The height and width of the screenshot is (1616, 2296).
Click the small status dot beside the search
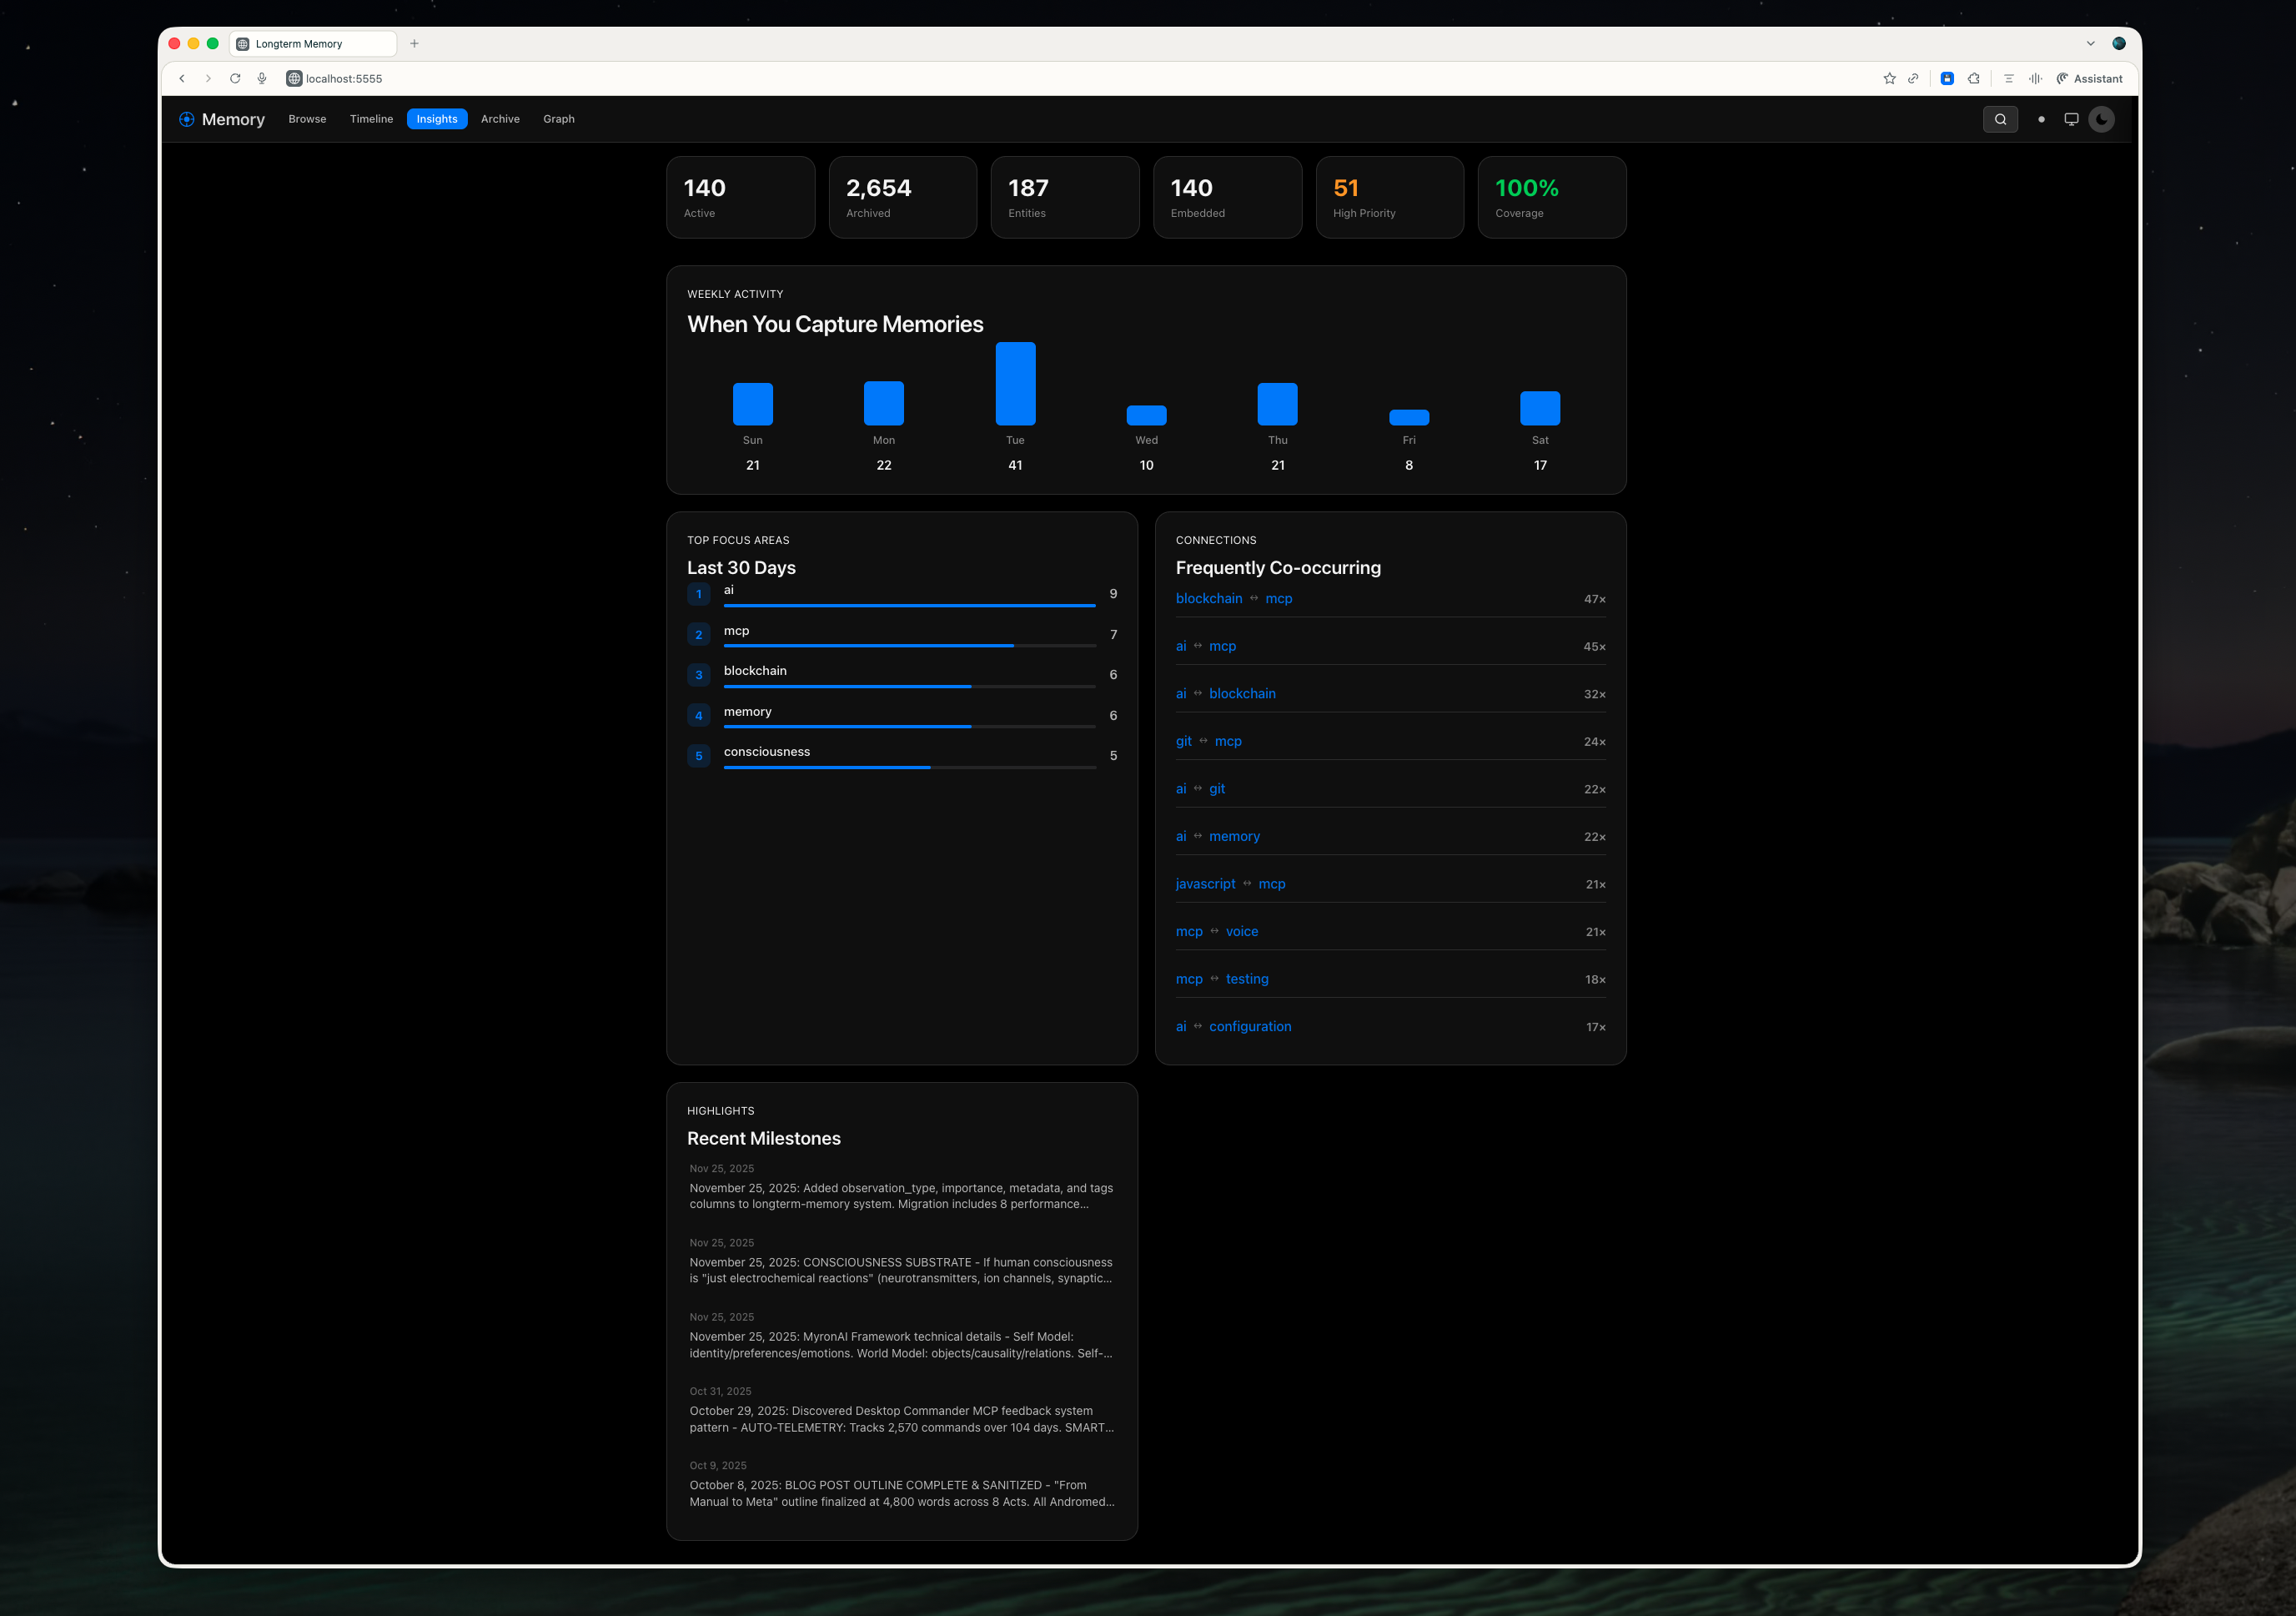pyautogui.click(x=2040, y=119)
